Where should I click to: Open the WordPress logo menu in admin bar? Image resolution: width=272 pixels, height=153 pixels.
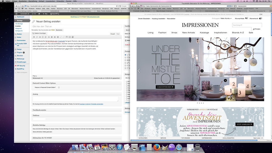pos(17,14)
